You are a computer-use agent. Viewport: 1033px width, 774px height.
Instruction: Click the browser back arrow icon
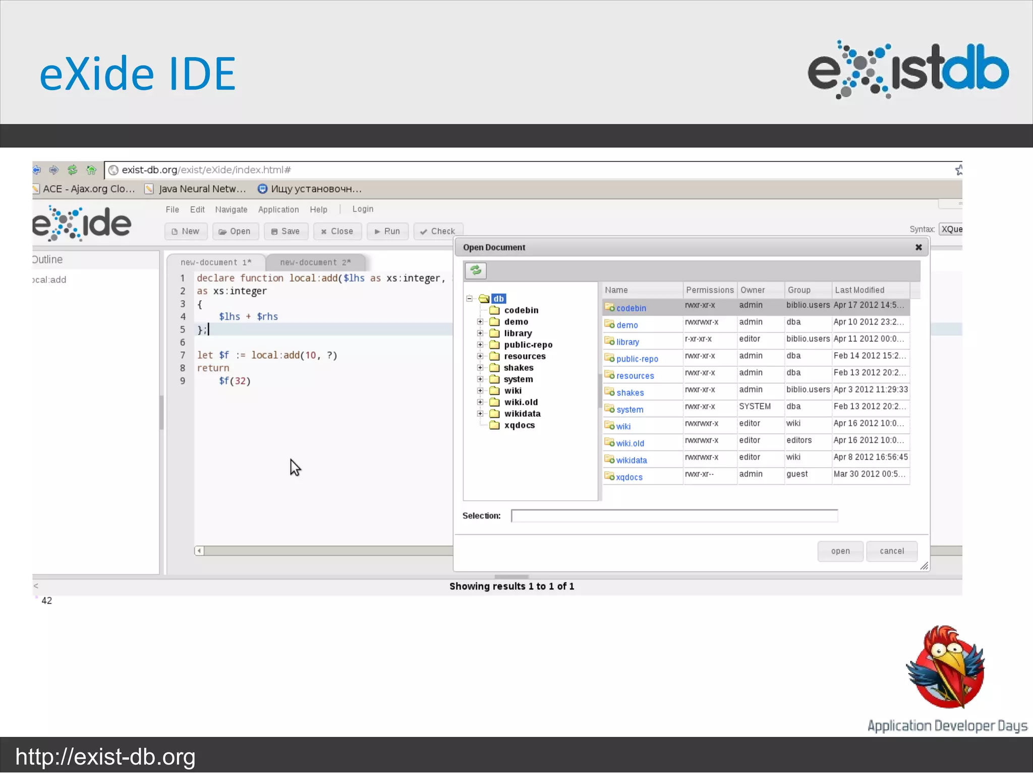[36, 170]
